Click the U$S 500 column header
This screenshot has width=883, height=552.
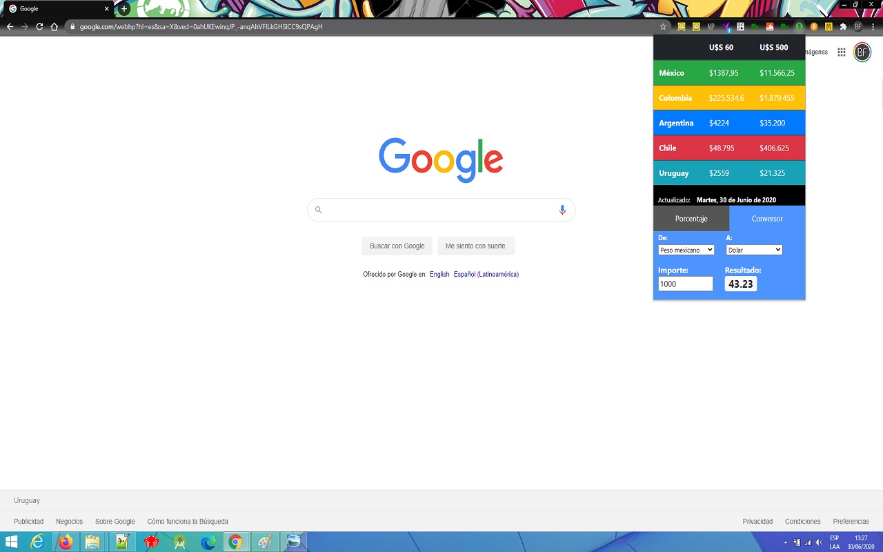(x=773, y=48)
